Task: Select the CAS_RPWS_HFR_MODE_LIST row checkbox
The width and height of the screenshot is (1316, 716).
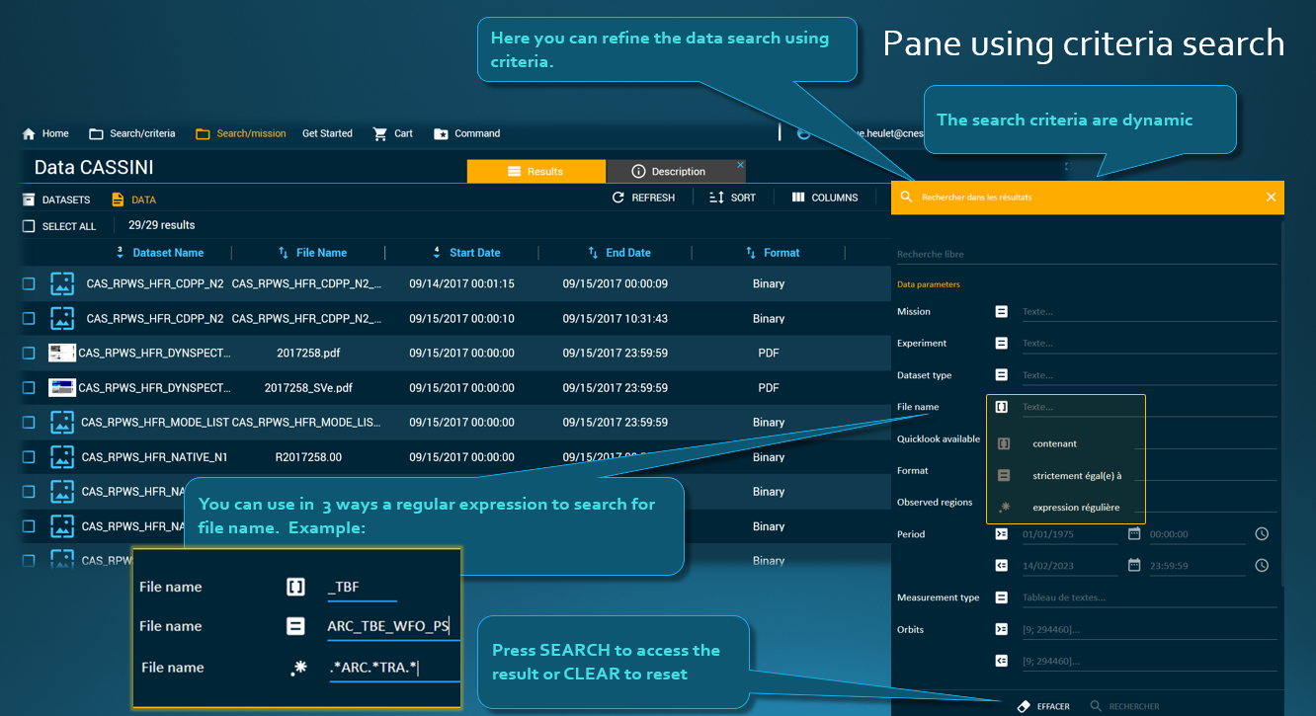Action: tap(29, 423)
